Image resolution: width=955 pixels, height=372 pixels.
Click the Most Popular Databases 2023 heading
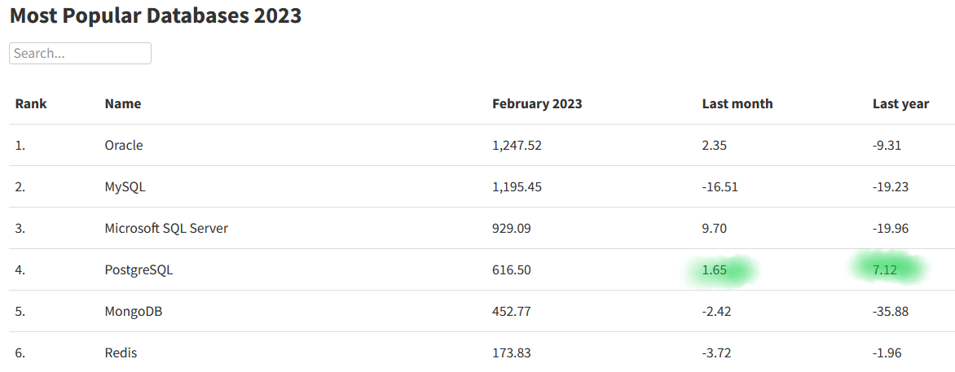[x=156, y=15]
